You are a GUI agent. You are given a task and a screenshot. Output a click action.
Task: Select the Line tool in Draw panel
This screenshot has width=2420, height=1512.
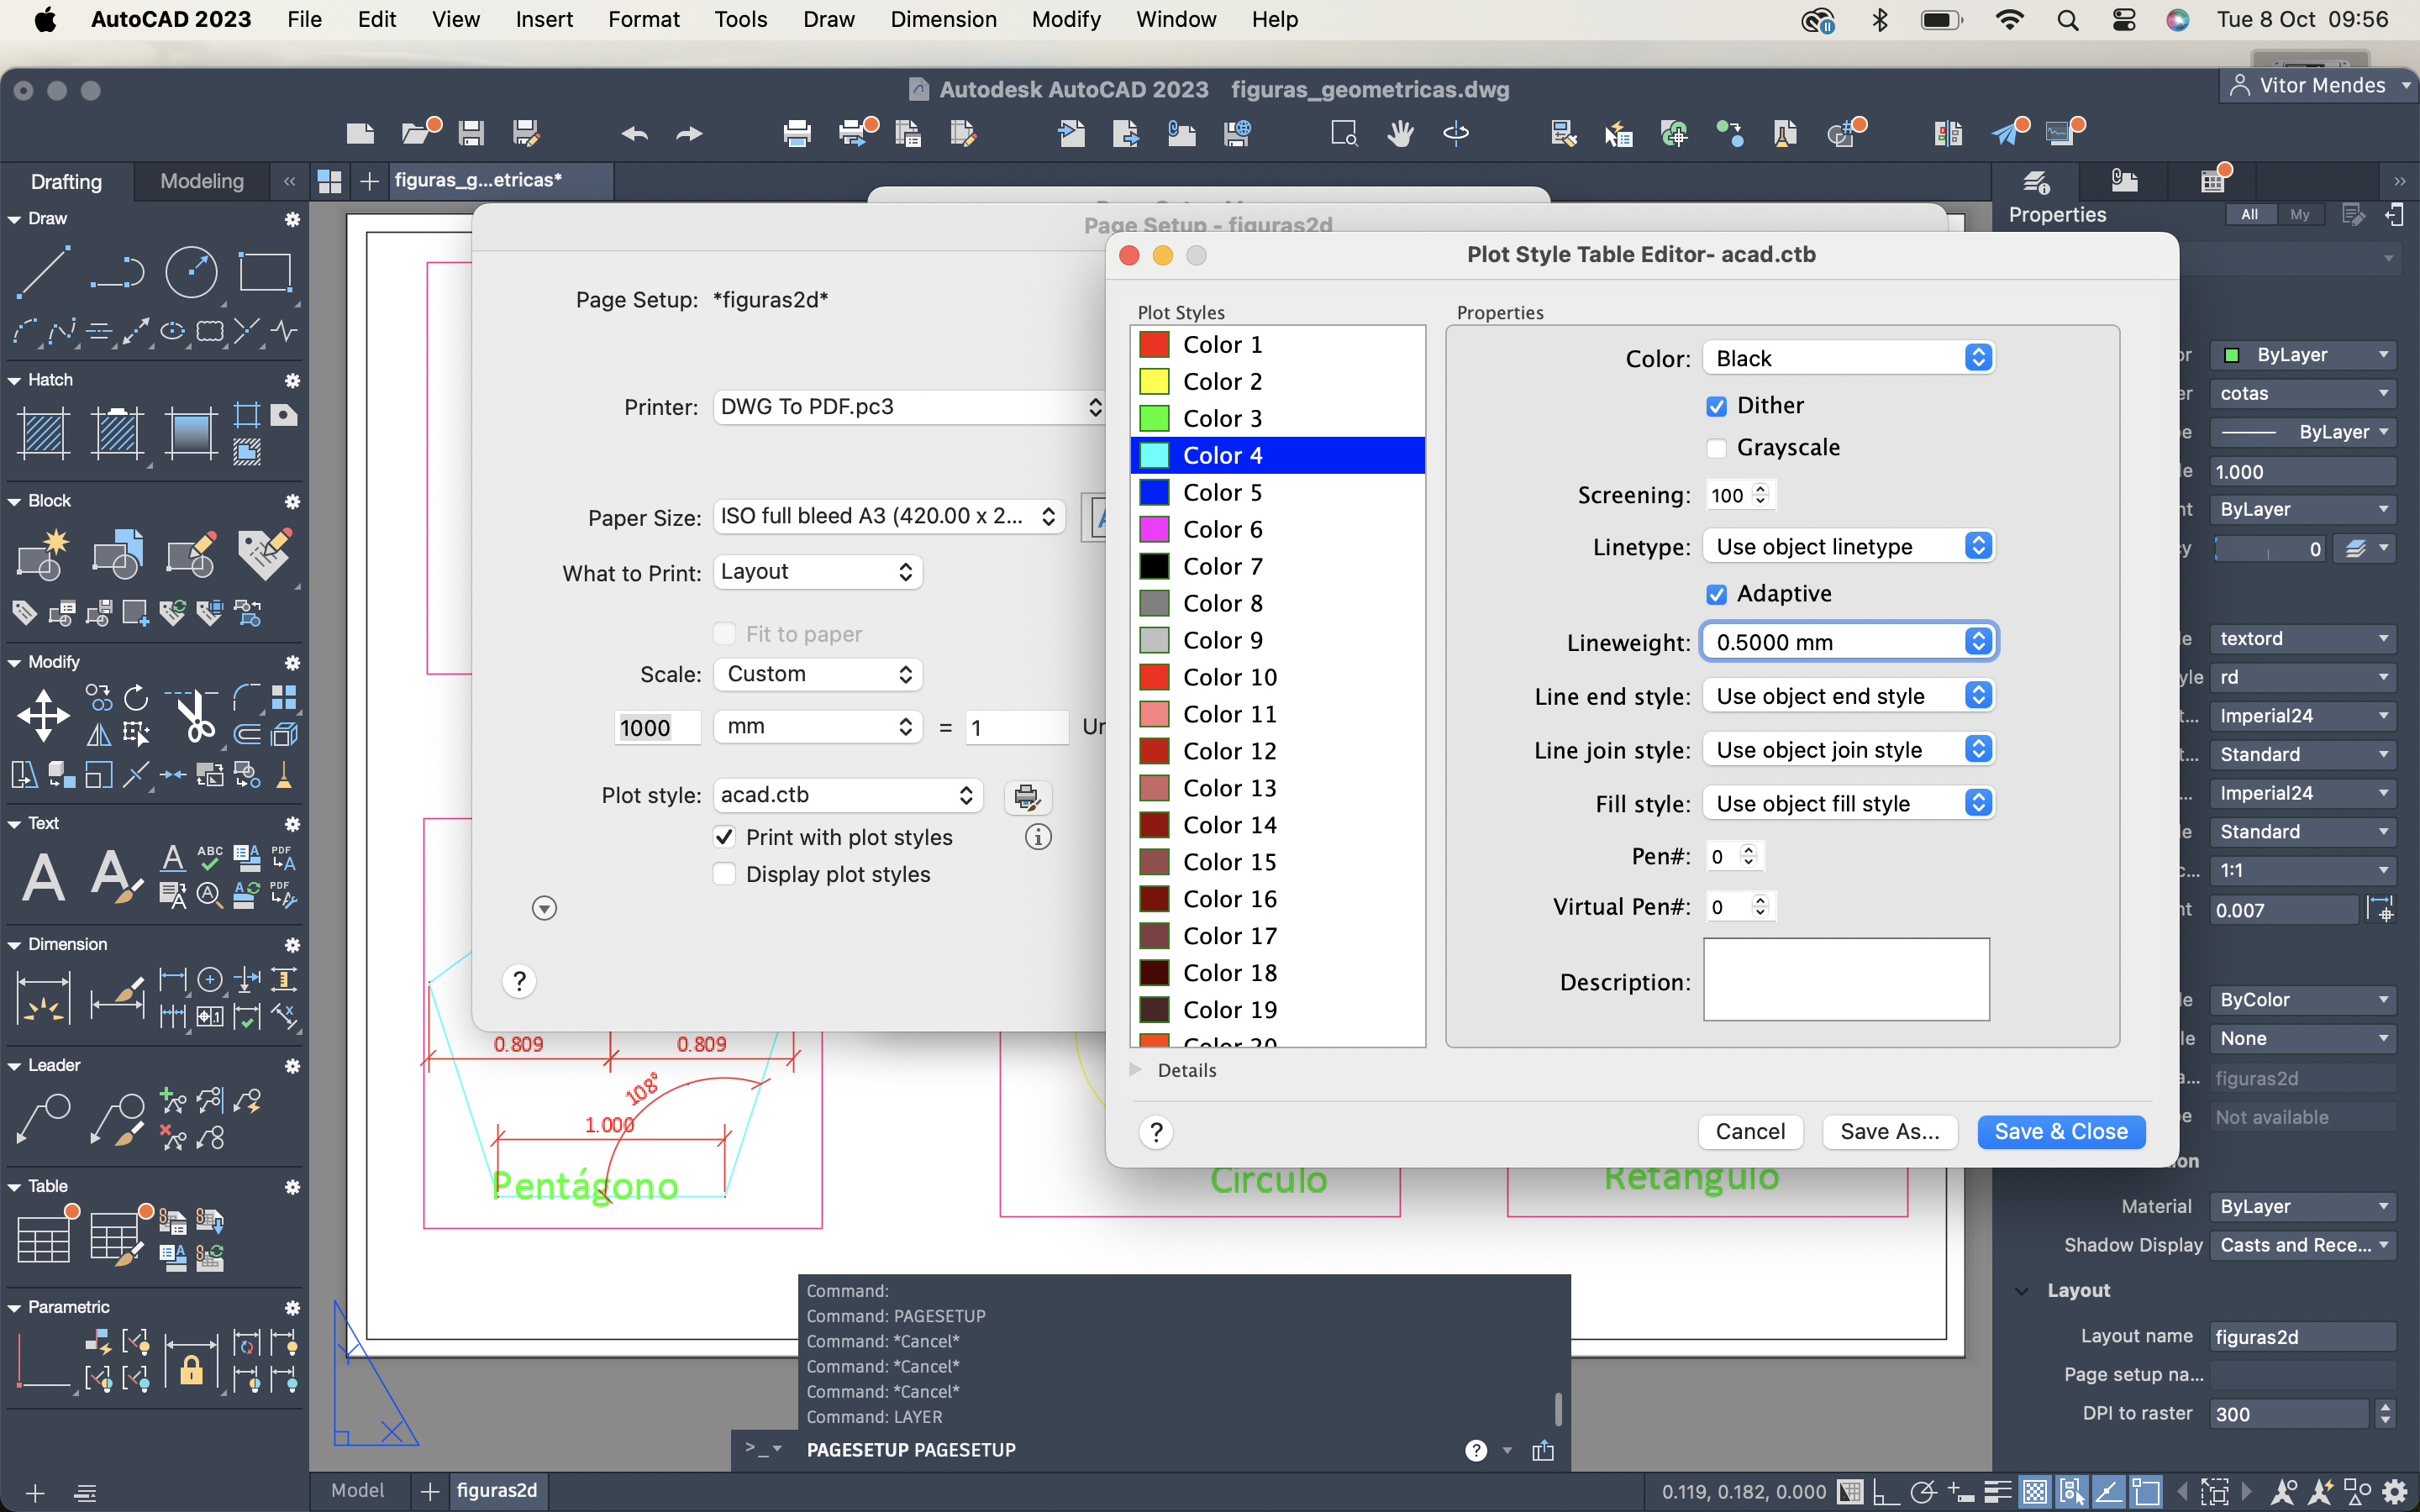pyautogui.click(x=43, y=271)
